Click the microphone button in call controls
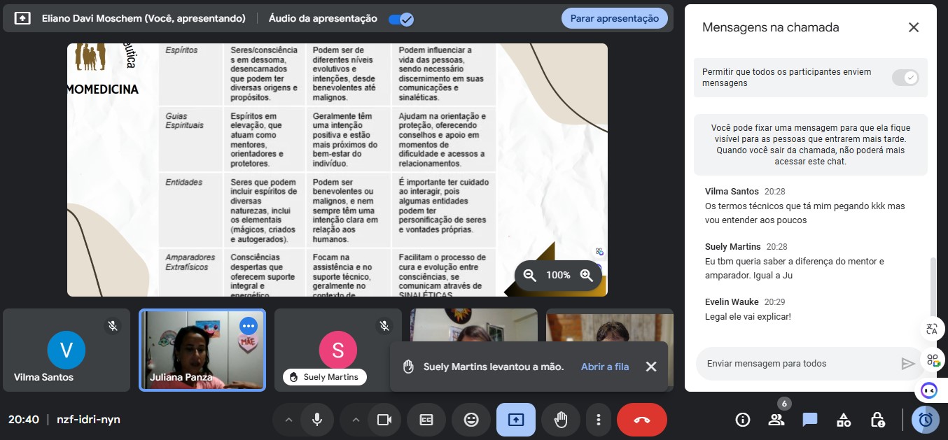 (x=317, y=420)
